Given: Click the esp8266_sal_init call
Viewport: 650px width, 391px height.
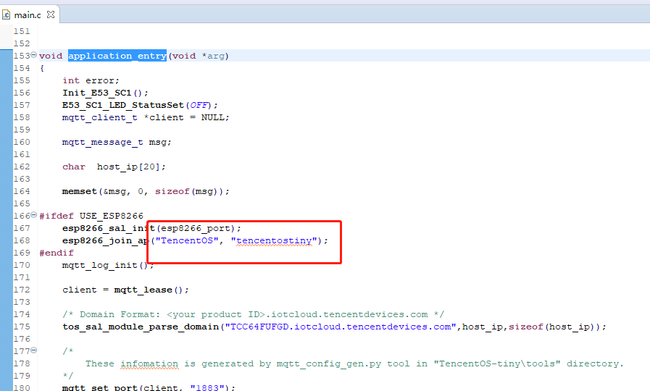Looking at the screenshot, I should pos(151,228).
